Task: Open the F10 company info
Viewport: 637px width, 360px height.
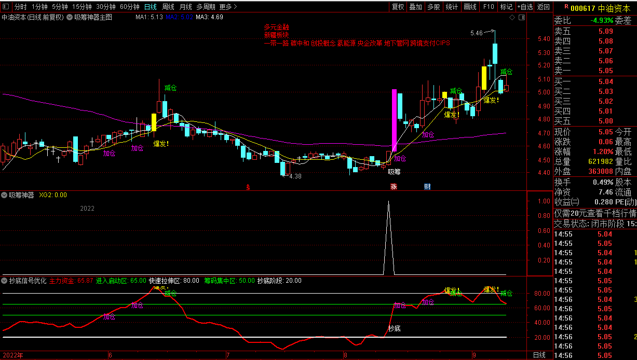Action: point(489,7)
